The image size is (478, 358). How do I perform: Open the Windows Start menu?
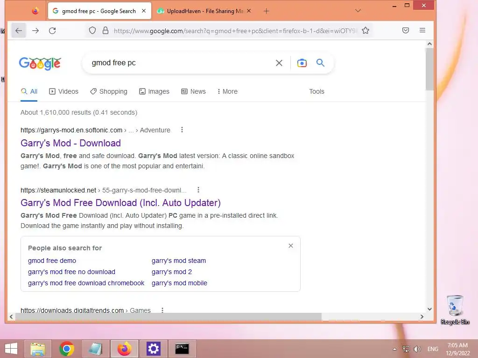click(11, 349)
